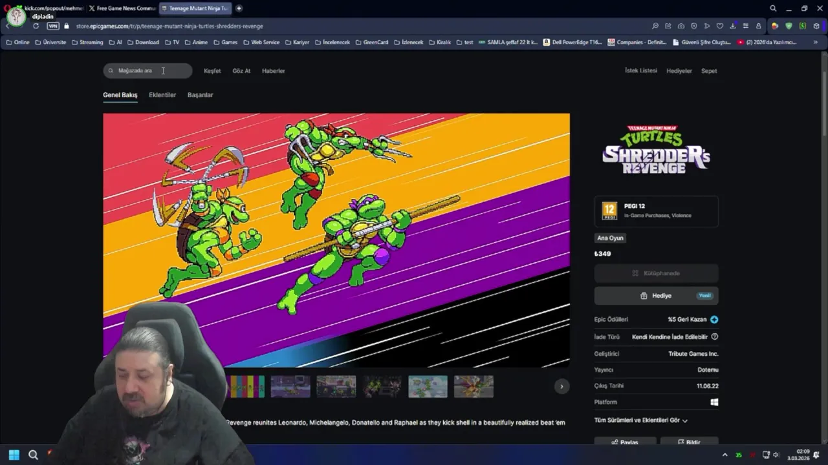This screenshot has width=828, height=465.
Task: Click the taskbar volume speaker icon
Action: tap(776, 455)
